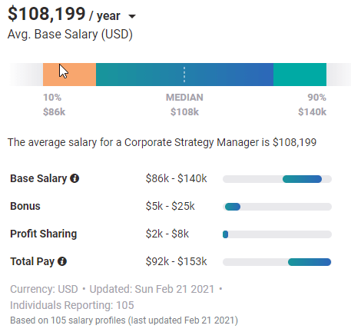Click the Profit Sharing range bar
This screenshot has width=351, height=332.
277,234
